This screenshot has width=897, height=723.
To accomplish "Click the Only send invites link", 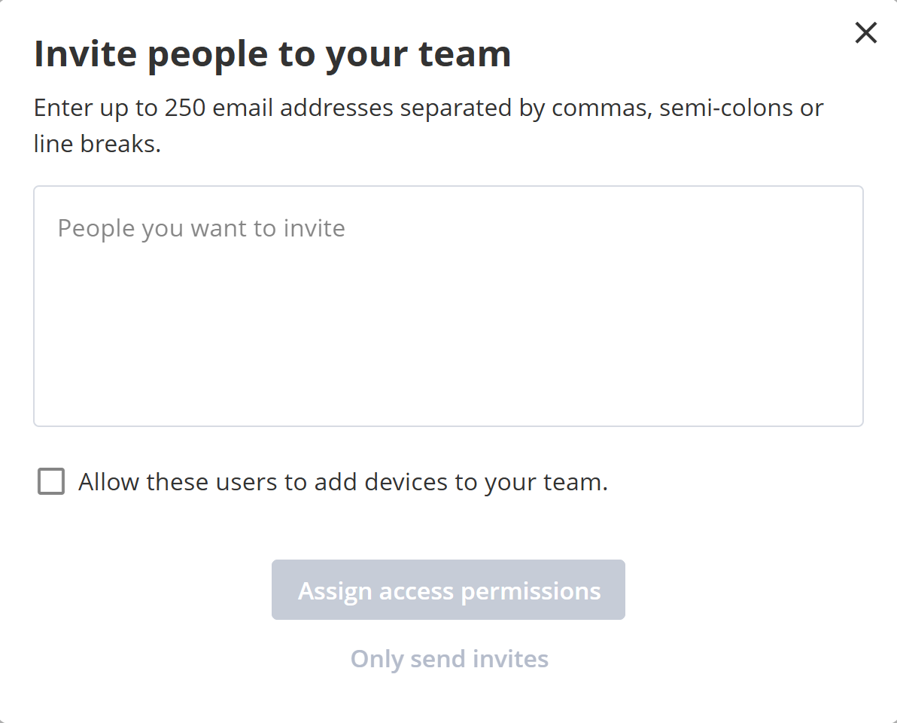I will 449,659.
